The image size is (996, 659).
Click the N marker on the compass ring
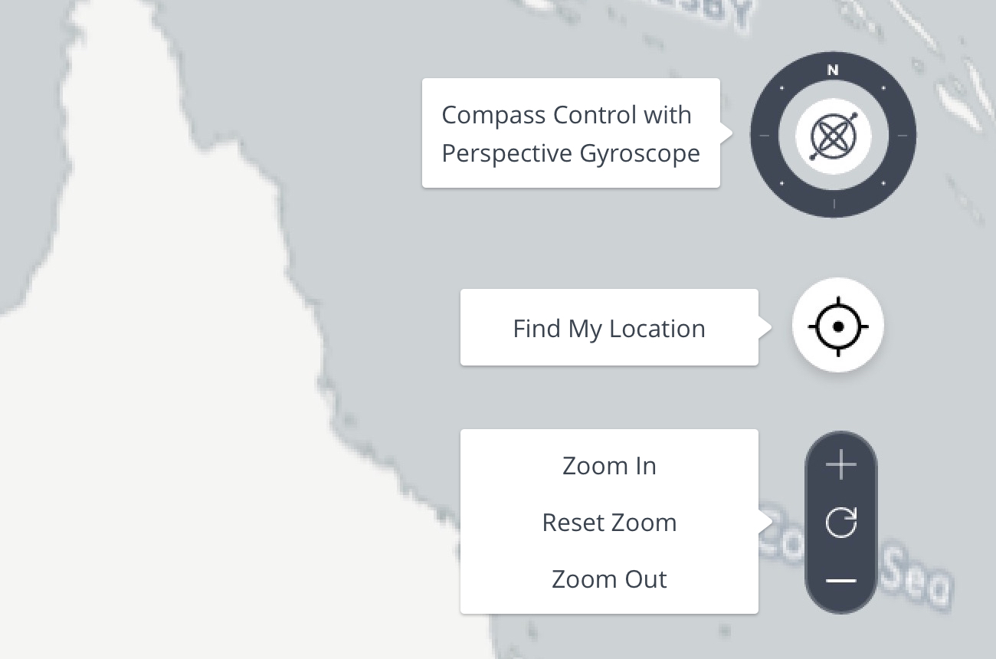(833, 70)
